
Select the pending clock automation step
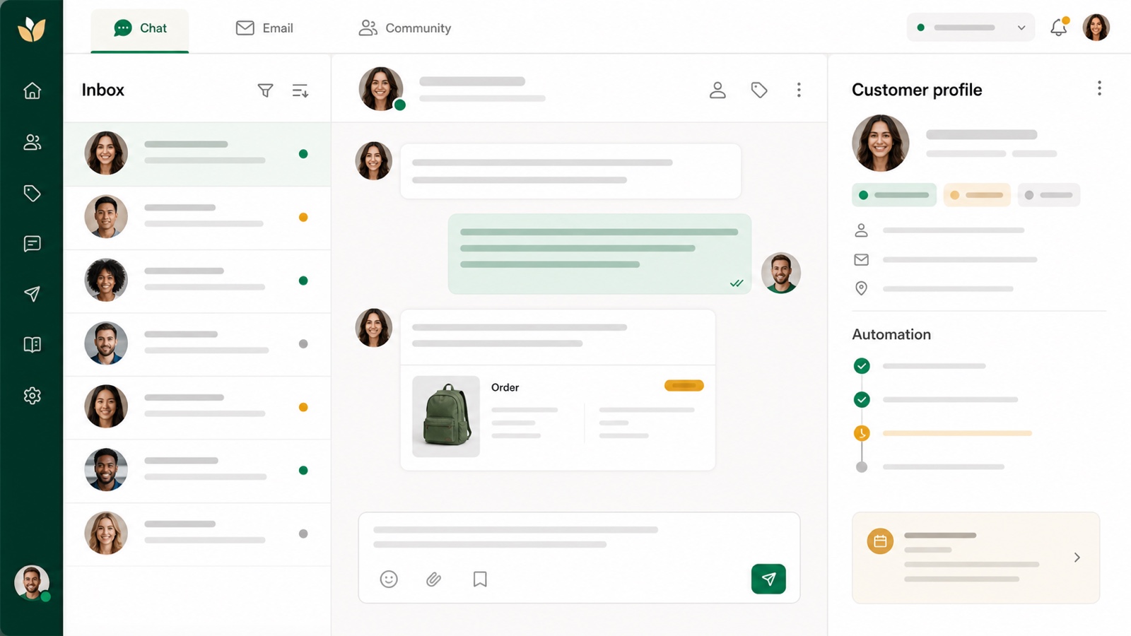coord(862,433)
